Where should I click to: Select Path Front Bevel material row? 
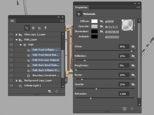click(46, 55)
